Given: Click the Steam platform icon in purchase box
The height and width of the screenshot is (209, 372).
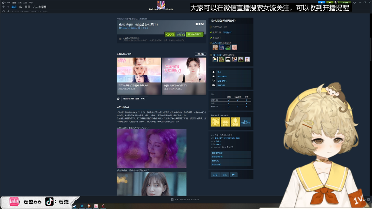Looking at the screenshot, I should [202, 24].
